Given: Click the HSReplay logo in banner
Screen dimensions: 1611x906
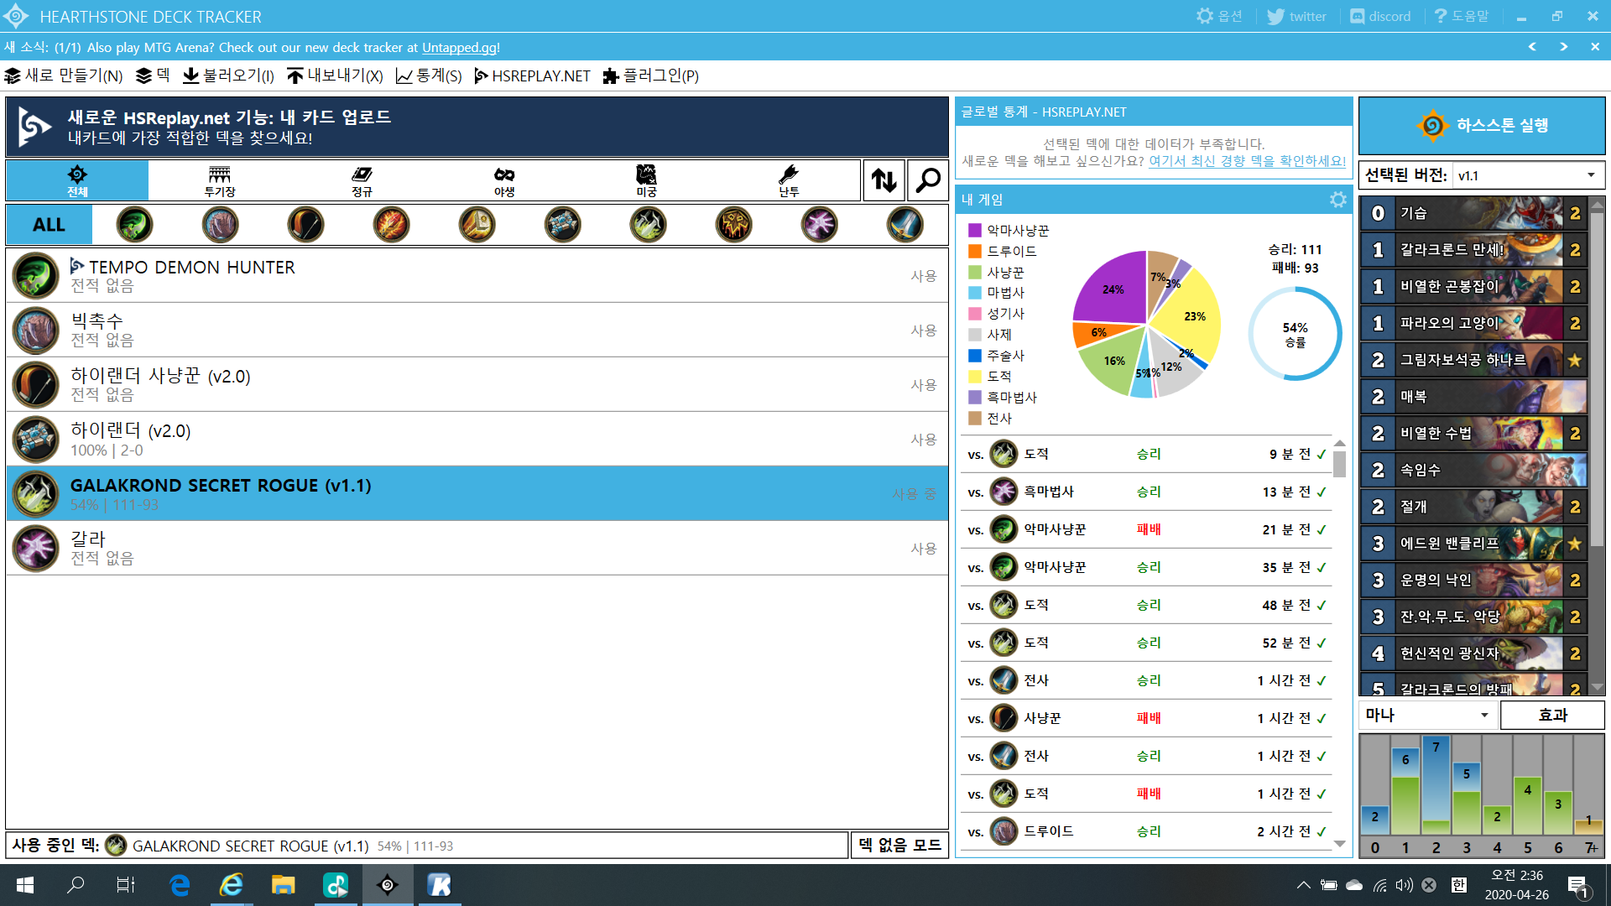Looking at the screenshot, I should (x=34, y=127).
